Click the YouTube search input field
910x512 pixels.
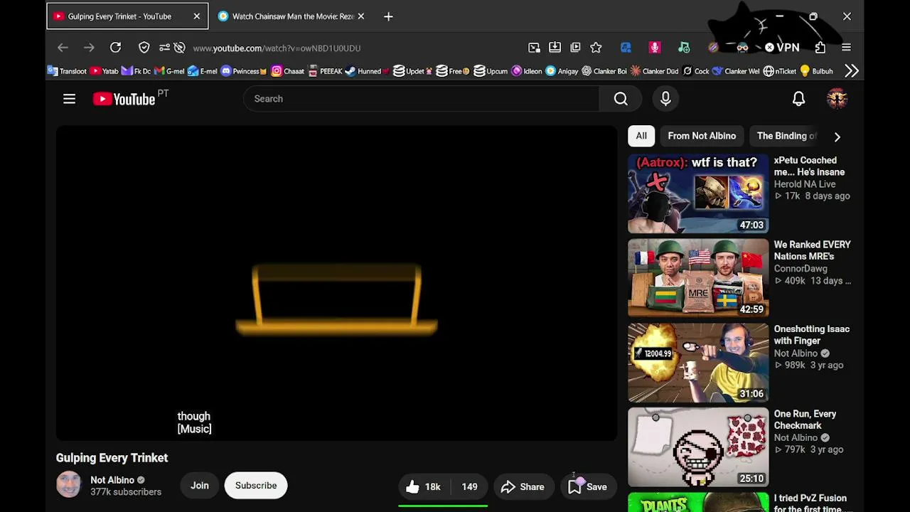[421, 99]
